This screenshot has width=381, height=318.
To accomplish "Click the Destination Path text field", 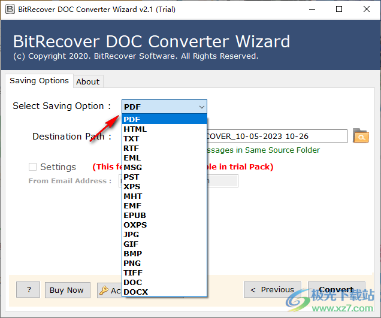I will tap(277, 137).
